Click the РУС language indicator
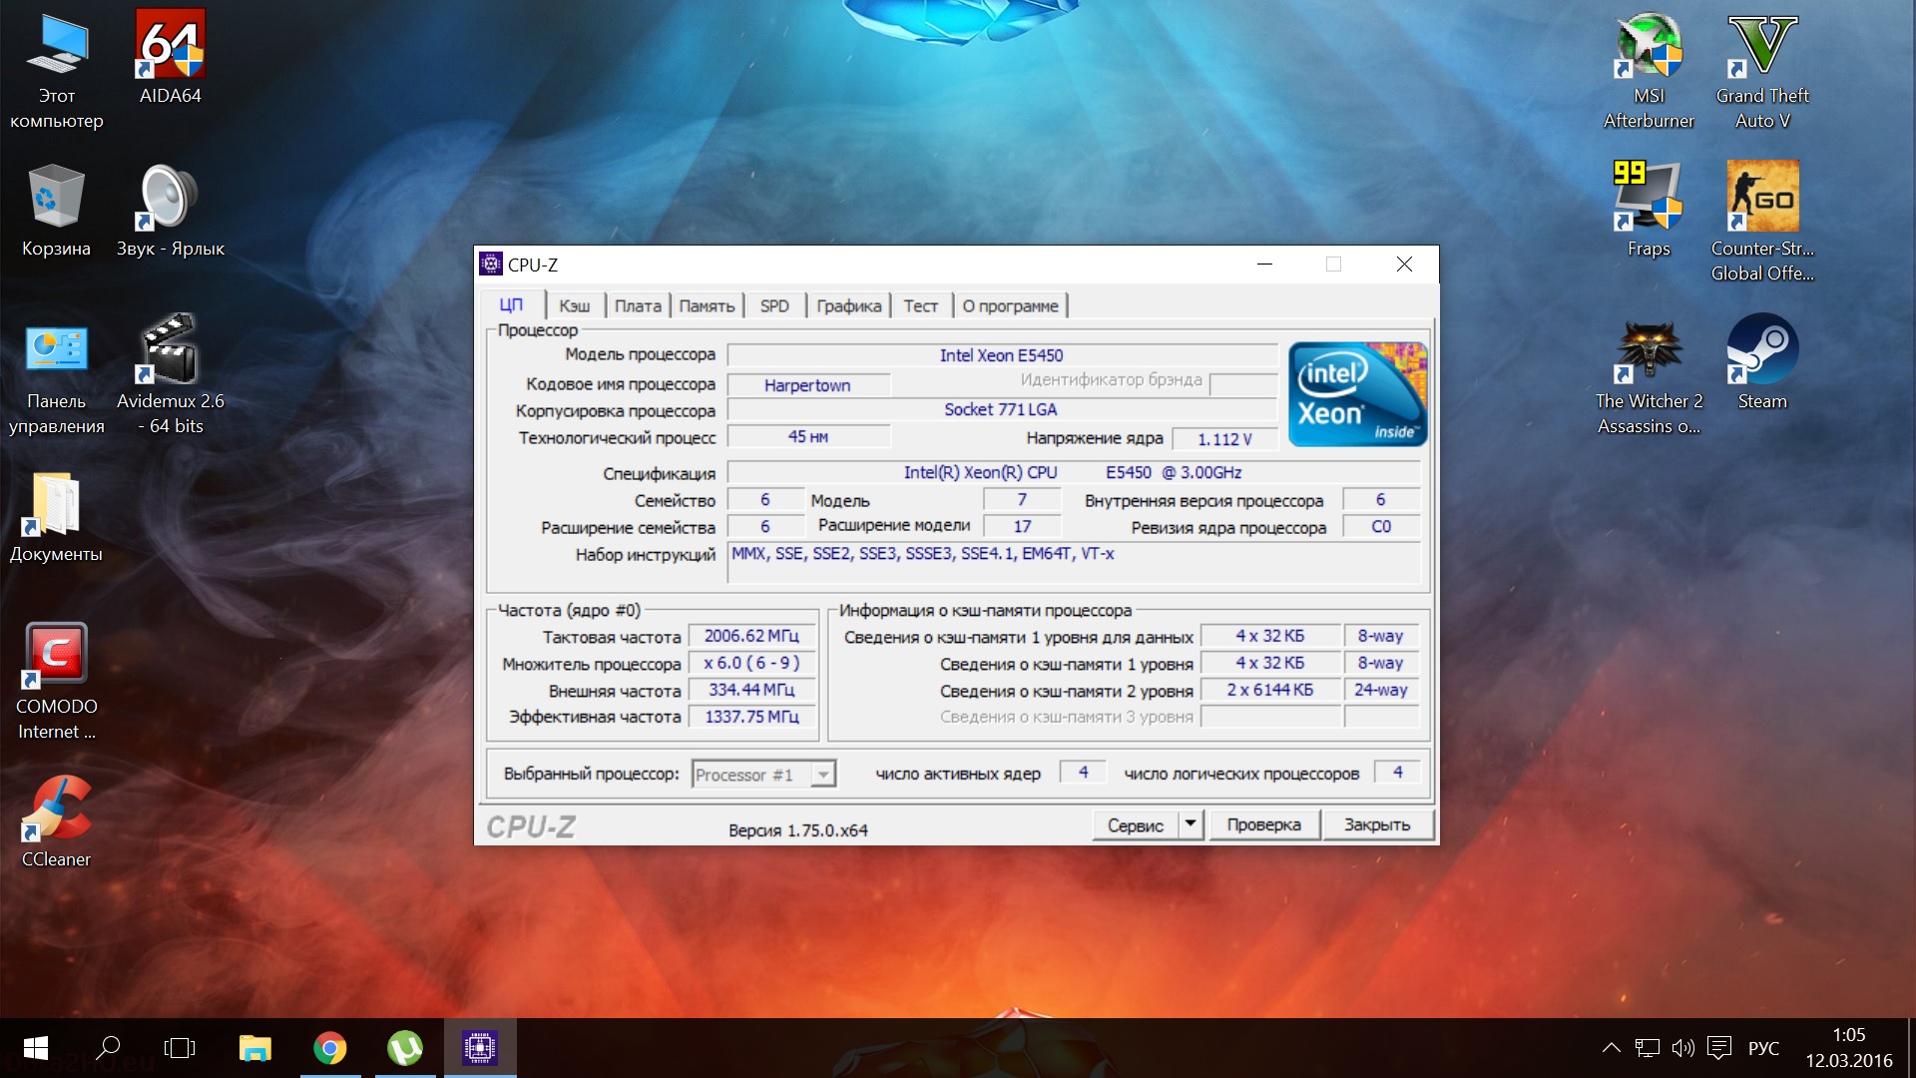Screen dimensions: 1916x1078 [x=1763, y=1048]
